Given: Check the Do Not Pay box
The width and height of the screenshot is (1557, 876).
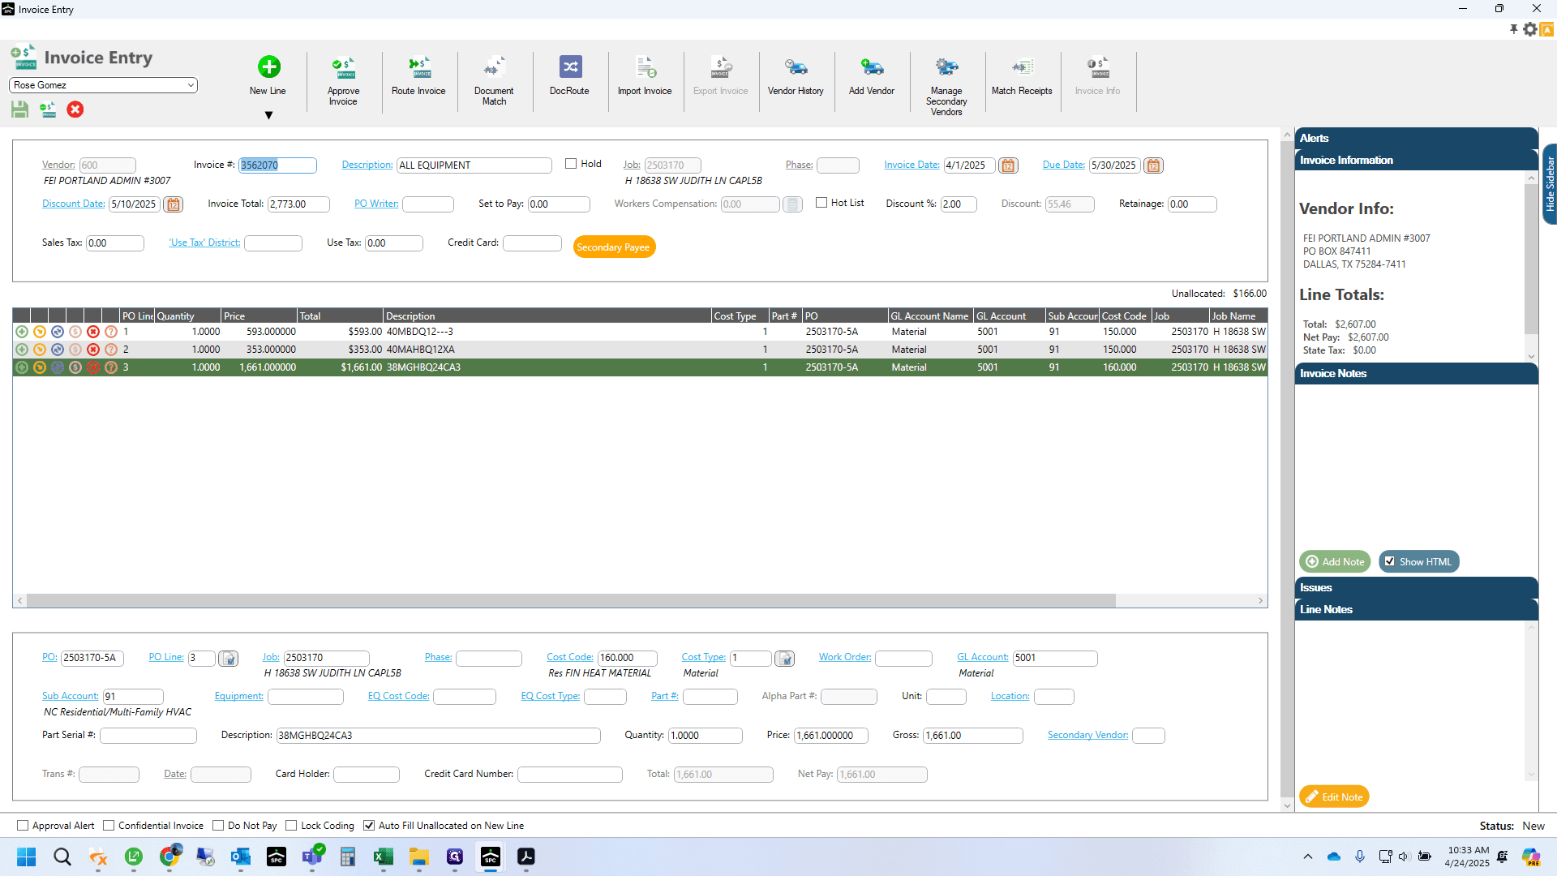Looking at the screenshot, I should 218,826.
